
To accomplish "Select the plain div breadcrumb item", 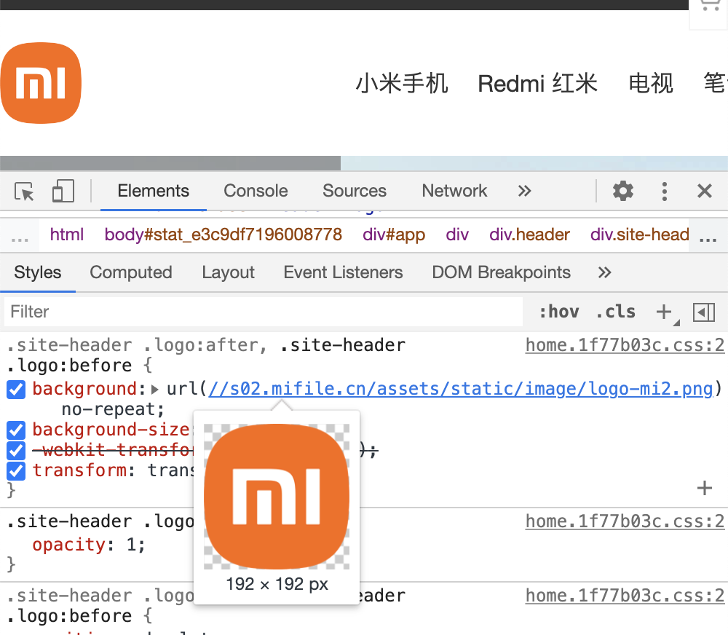I will pos(457,234).
